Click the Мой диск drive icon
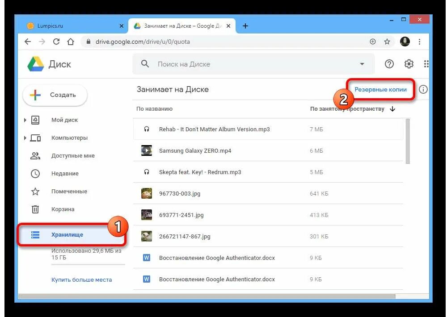 tap(35, 120)
